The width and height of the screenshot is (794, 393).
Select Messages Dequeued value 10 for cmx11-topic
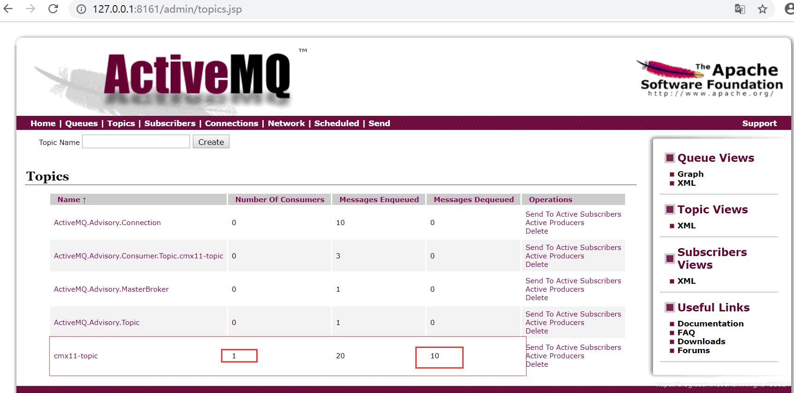[x=435, y=356]
